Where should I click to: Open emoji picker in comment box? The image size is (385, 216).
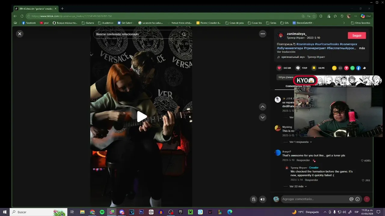click(x=357, y=199)
